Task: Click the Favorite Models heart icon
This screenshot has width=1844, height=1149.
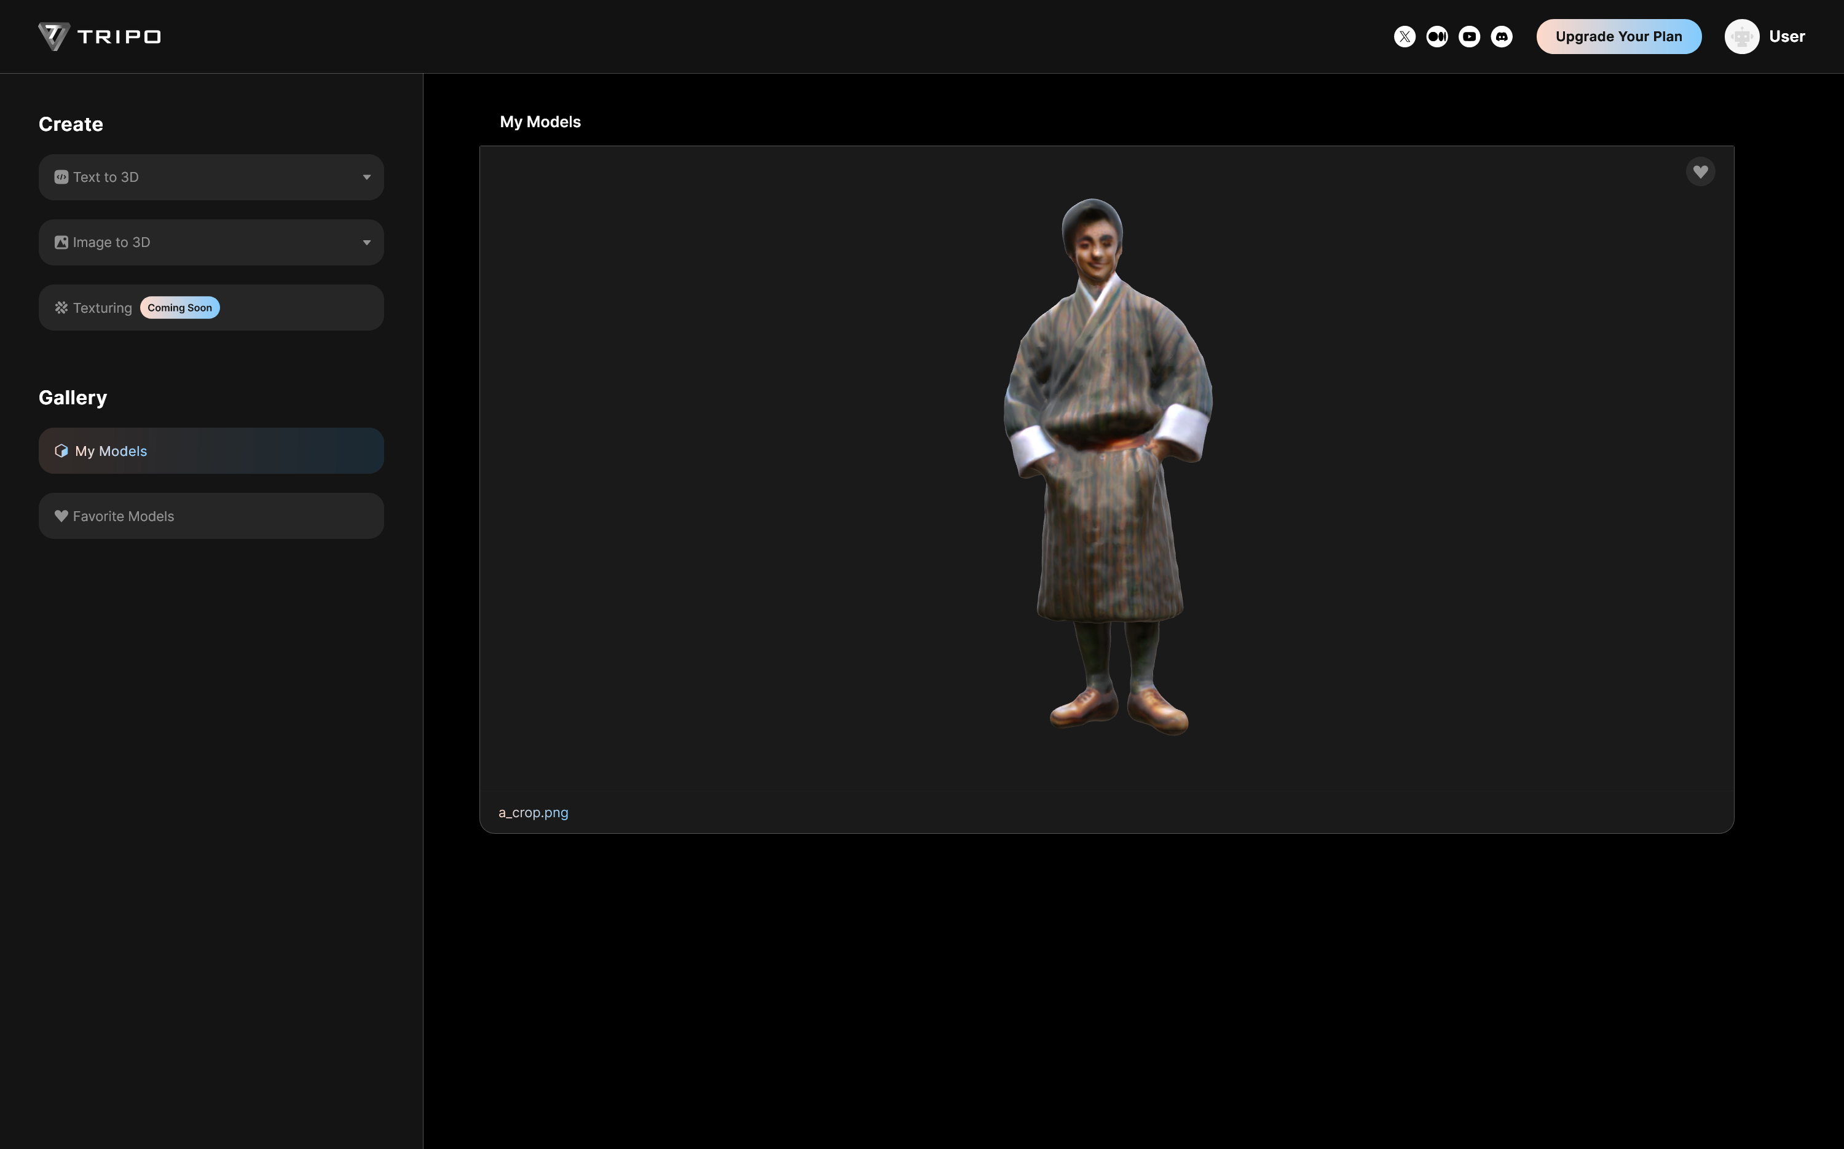Action: tap(61, 516)
